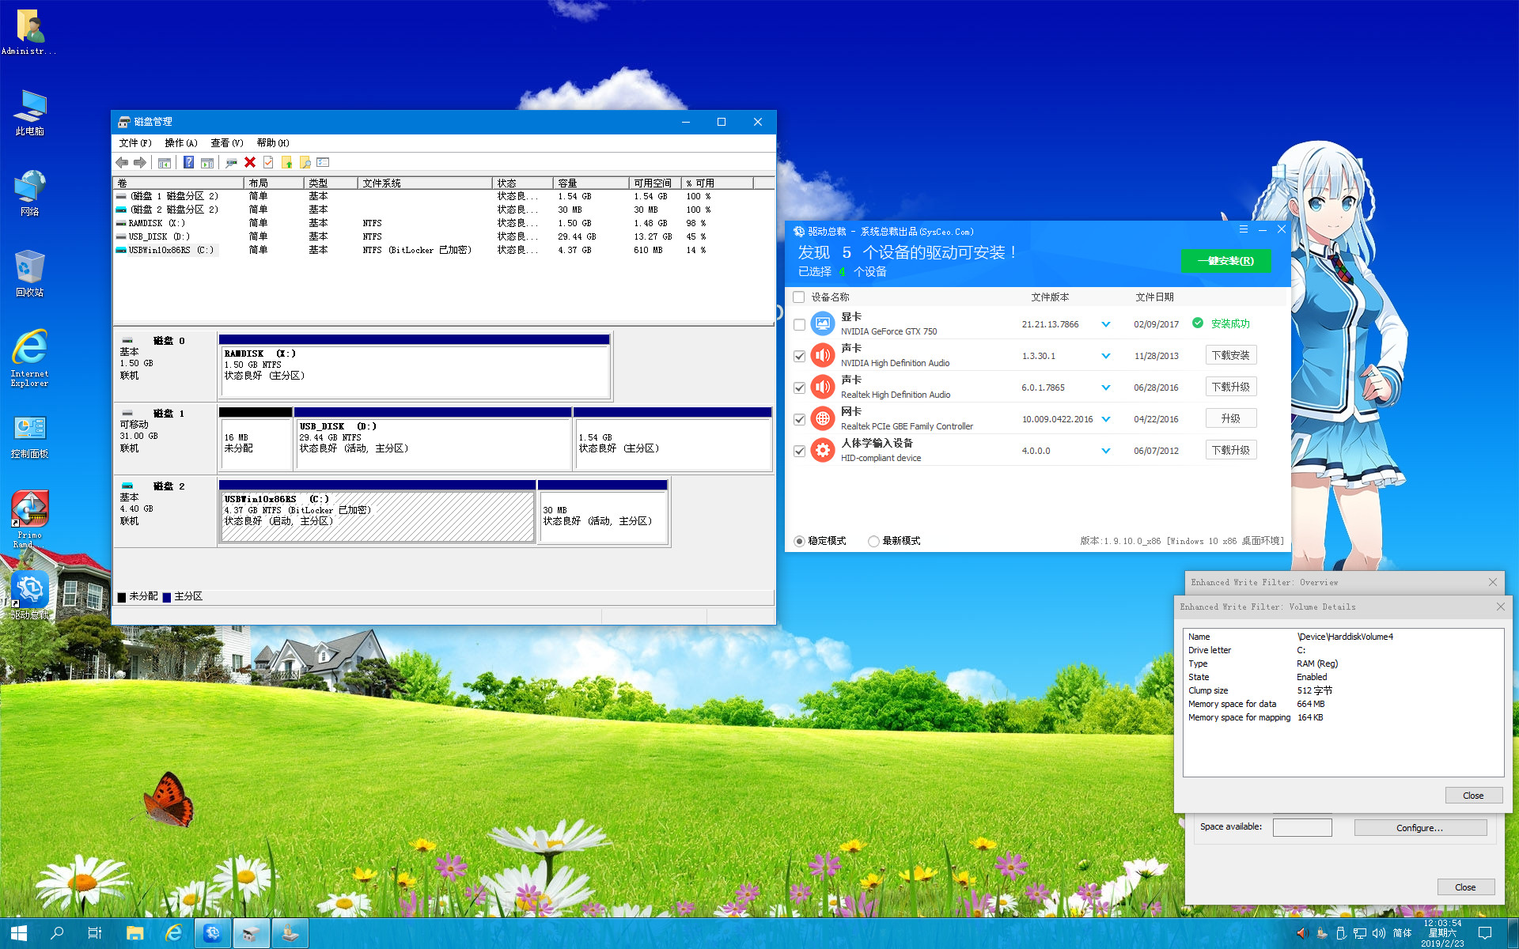Open the notification center tray icon

click(1485, 933)
